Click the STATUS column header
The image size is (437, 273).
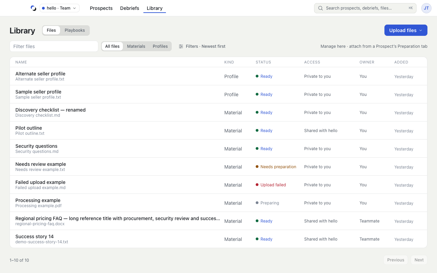point(263,62)
